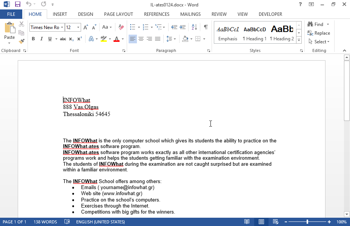Image resolution: width=350 pixels, height=226 pixels.
Task: Expand the Styles gallery More button
Action: click(299, 40)
